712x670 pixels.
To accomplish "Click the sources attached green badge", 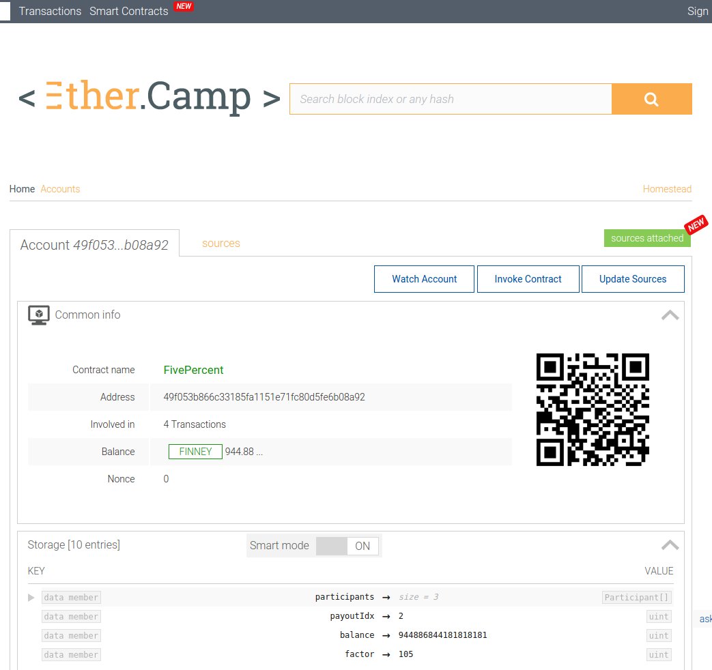I will (647, 238).
